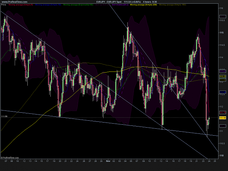Image resolution: width=228 pixels, height=171 pixels.
Task: Select the Moving average (Exponential 50) legend
Action: [78, 5]
